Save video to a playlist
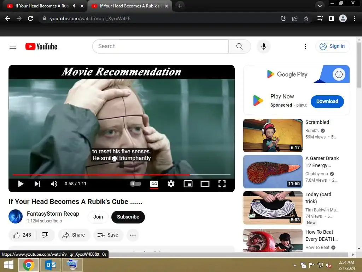 (108, 235)
